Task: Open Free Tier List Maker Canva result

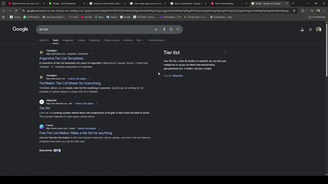Action: (x=76, y=133)
